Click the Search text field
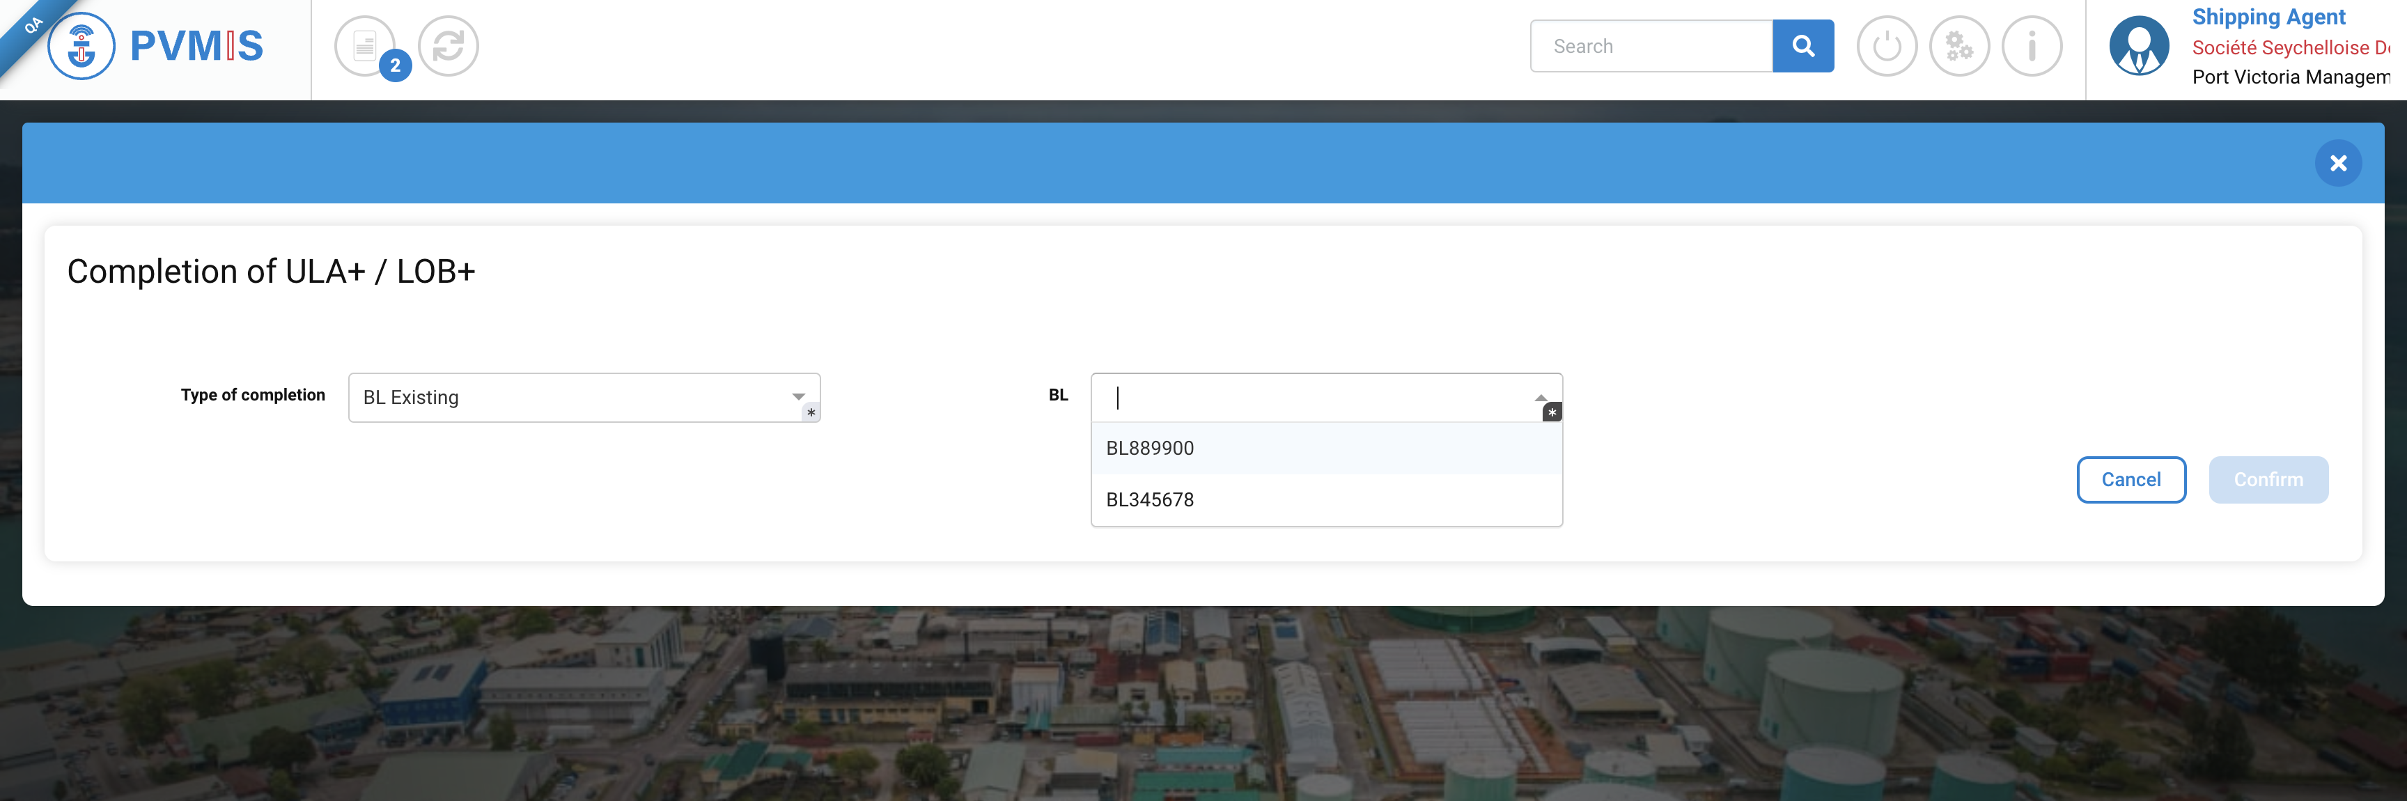Image resolution: width=2407 pixels, height=801 pixels. [1650, 46]
